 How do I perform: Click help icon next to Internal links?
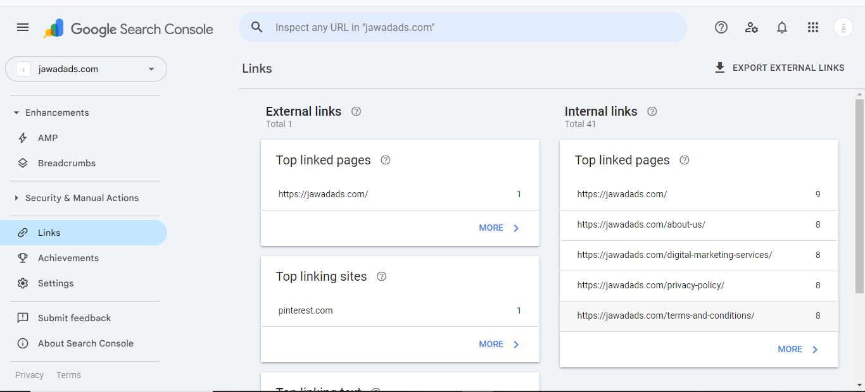click(652, 111)
